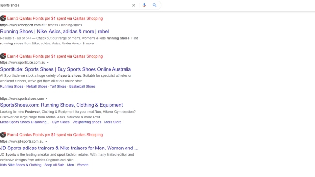Click the https://www.sportsshoes.com URL text
Viewport: 315px width, 177px height.
pos(22,99)
